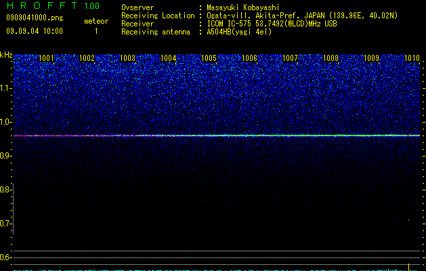
Task: Click the 1.1 kHz axis label
Action: click(x=6, y=88)
